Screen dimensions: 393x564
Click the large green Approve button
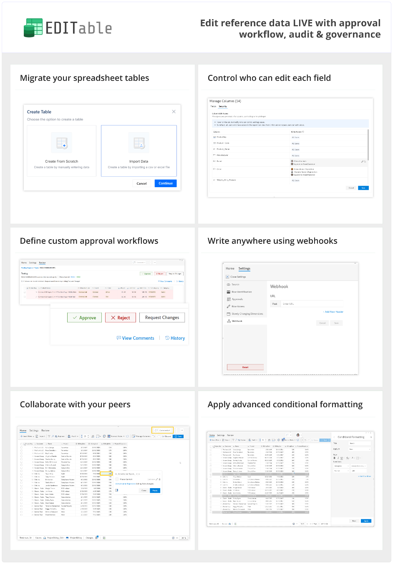(x=84, y=318)
